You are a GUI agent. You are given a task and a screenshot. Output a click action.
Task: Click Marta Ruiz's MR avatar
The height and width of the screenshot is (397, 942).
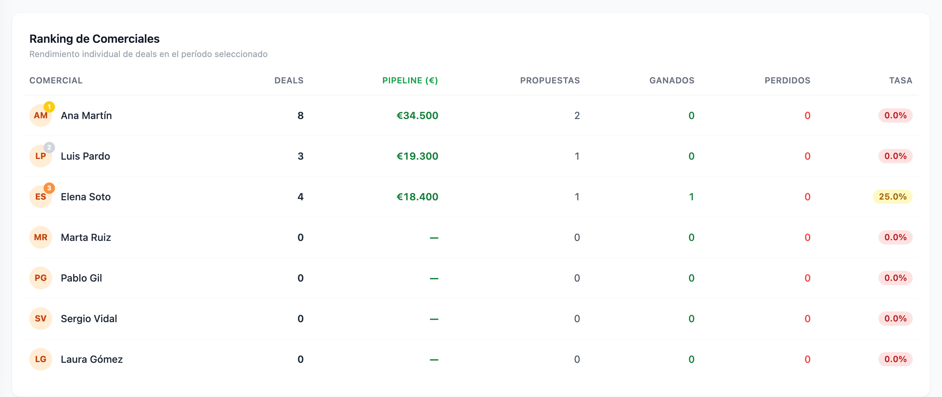tap(41, 238)
